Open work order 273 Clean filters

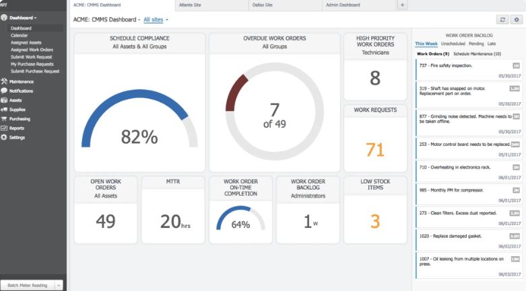(469, 217)
